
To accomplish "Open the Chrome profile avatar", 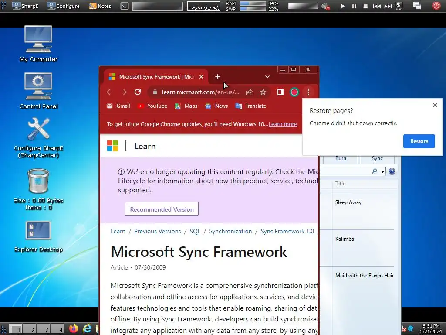I will [294, 92].
